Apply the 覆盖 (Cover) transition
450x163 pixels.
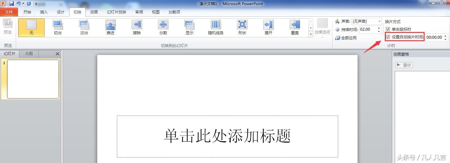(295, 27)
